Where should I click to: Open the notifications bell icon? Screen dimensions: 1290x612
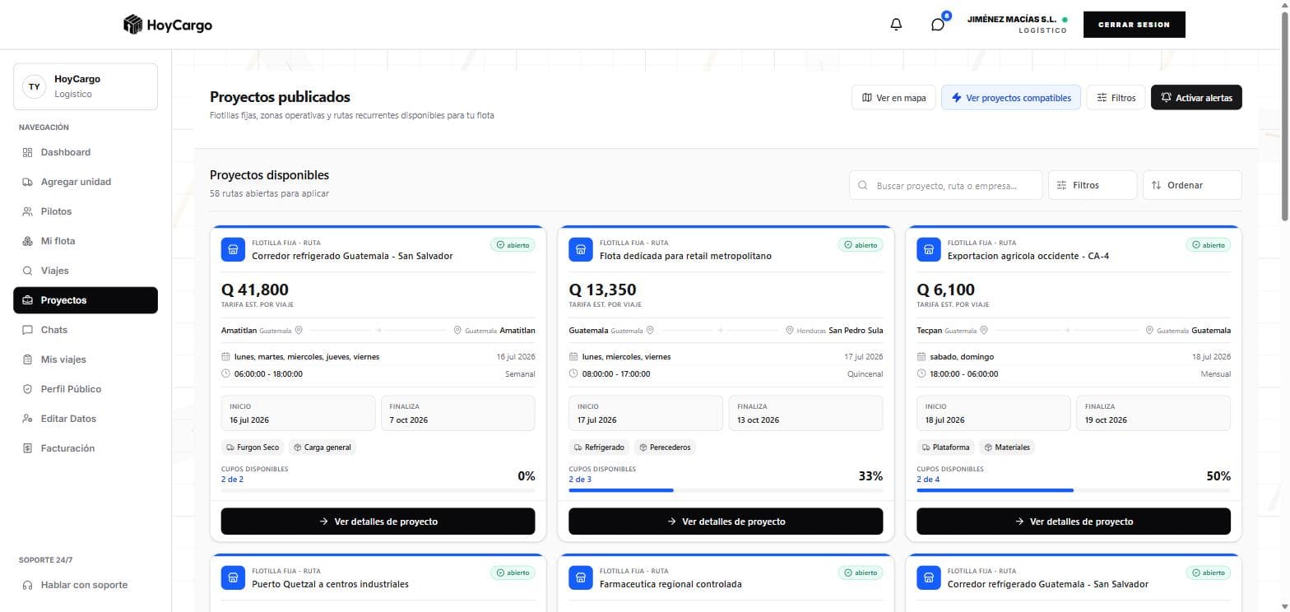click(x=896, y=25)
